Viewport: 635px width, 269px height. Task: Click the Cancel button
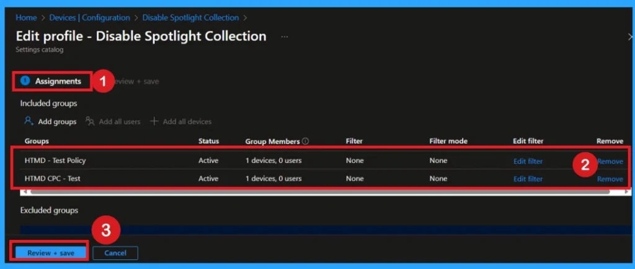[x=115, y=254]
